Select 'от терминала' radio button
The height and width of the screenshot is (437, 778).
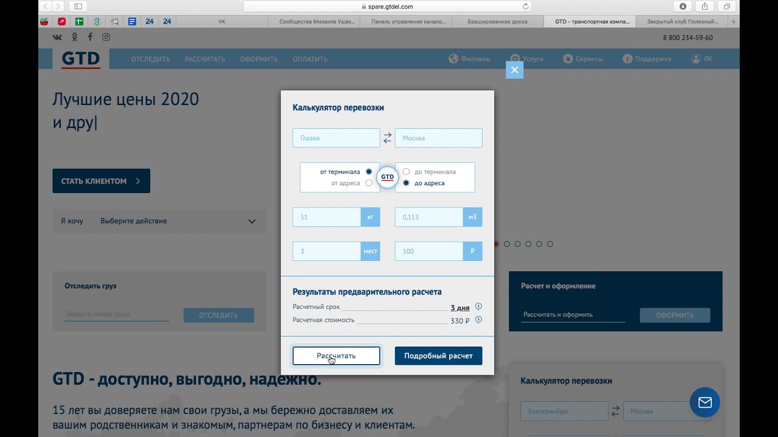pyautogui.click(x=369, y=172)
